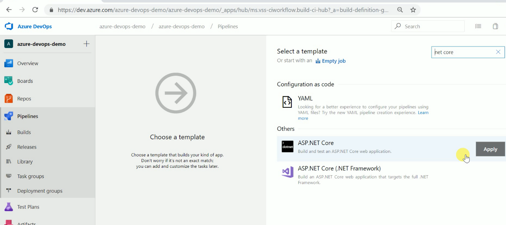Click the YAML code file icon
506x225 pixels.
tap(287, 102)
